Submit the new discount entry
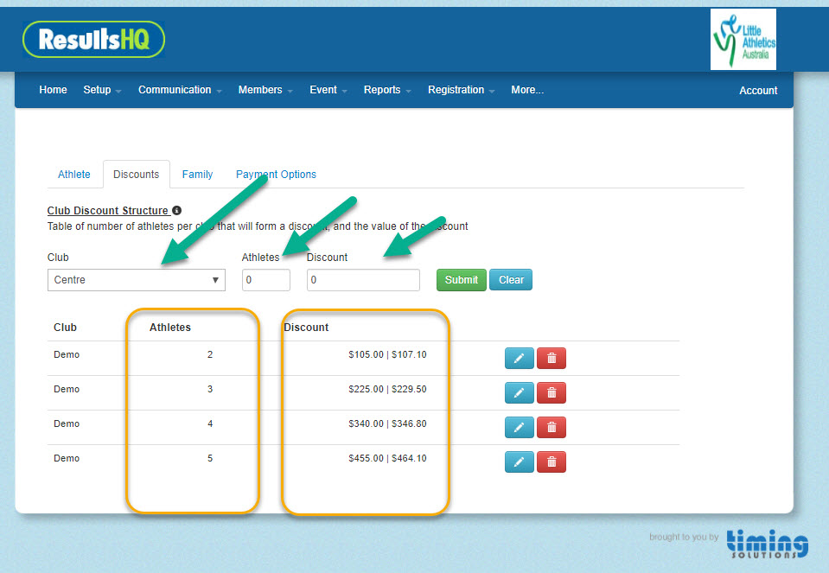Image resolution: width=829 pixels, height=573 pixels. point(461,279)
